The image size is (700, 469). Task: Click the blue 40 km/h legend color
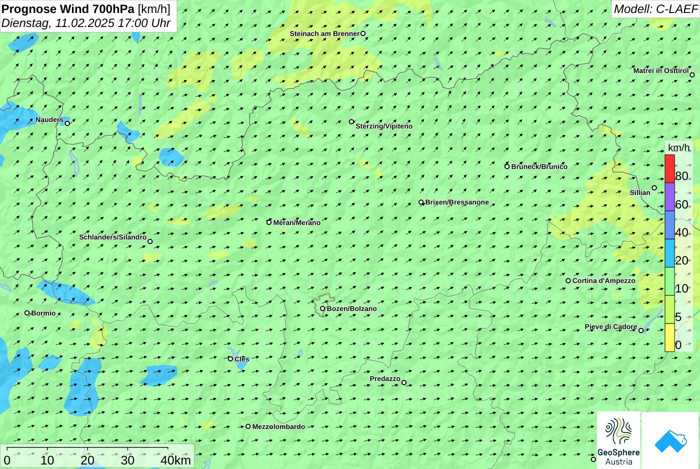[x=669, y=225]
